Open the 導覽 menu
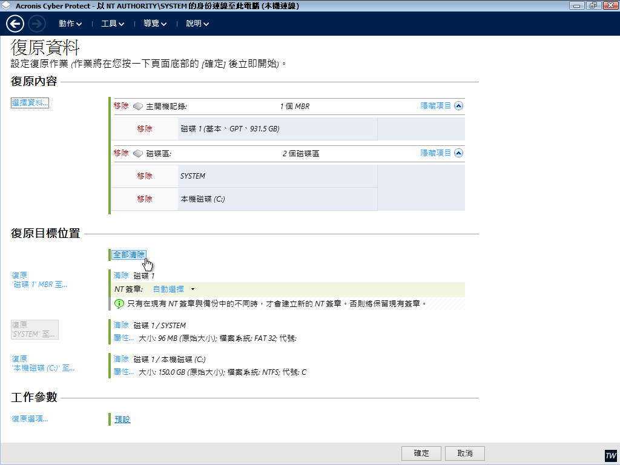This screenshot has width=620, height=465. [154, 24]
